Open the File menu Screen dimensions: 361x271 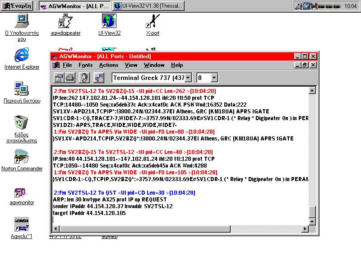click(67, 65)
